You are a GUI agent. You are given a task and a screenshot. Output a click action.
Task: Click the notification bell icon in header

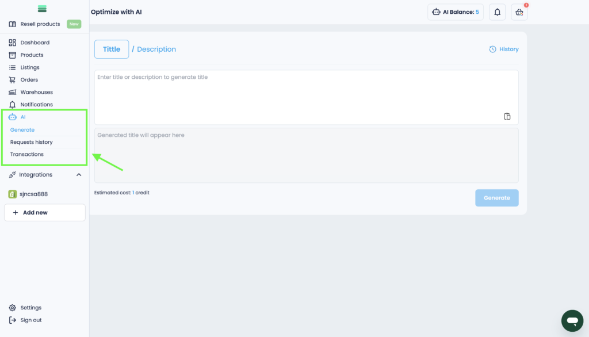[x=497, y=12]
